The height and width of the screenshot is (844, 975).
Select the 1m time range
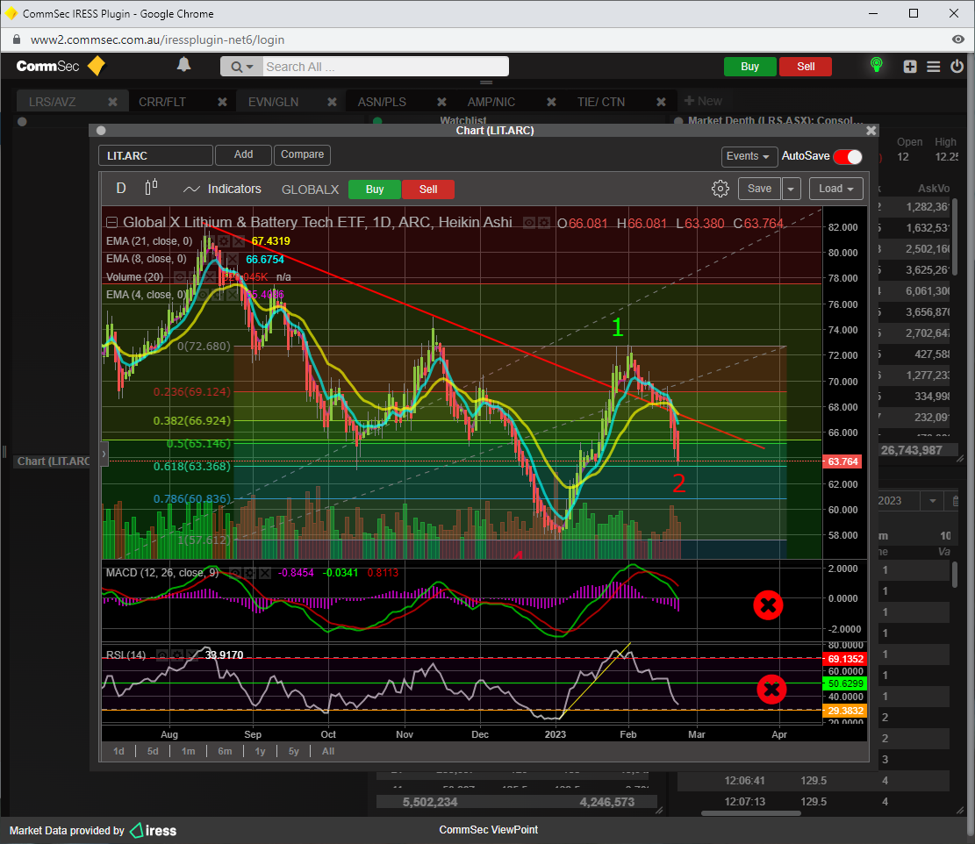(x=189, y=751)
